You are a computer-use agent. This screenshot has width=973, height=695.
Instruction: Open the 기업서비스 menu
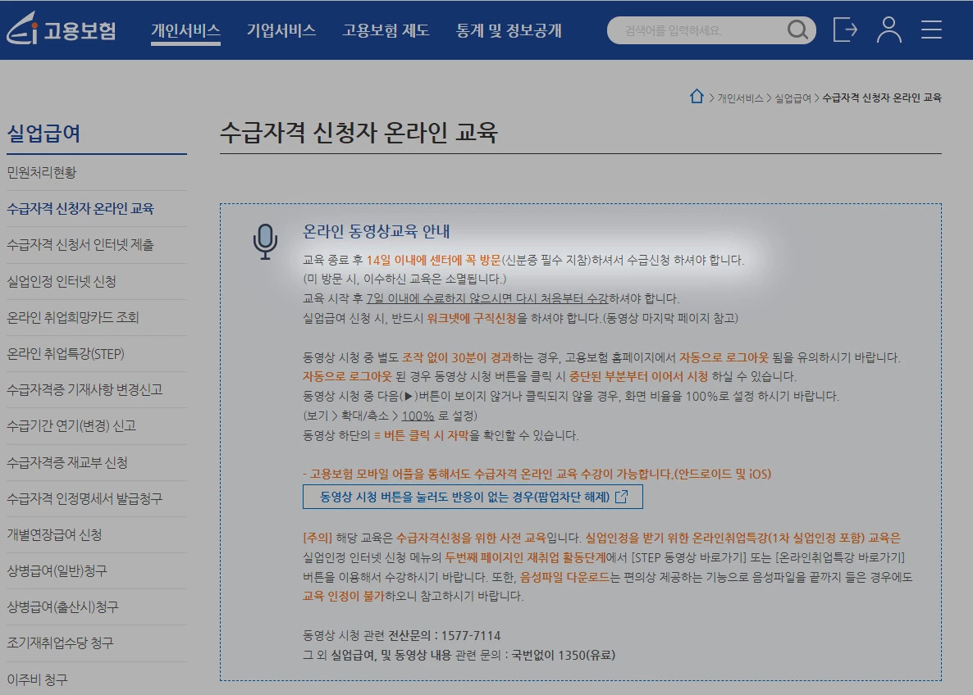tap(281, 30)
